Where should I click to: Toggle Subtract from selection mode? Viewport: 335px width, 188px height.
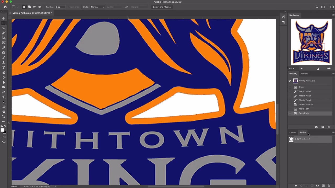pos(35,7)
